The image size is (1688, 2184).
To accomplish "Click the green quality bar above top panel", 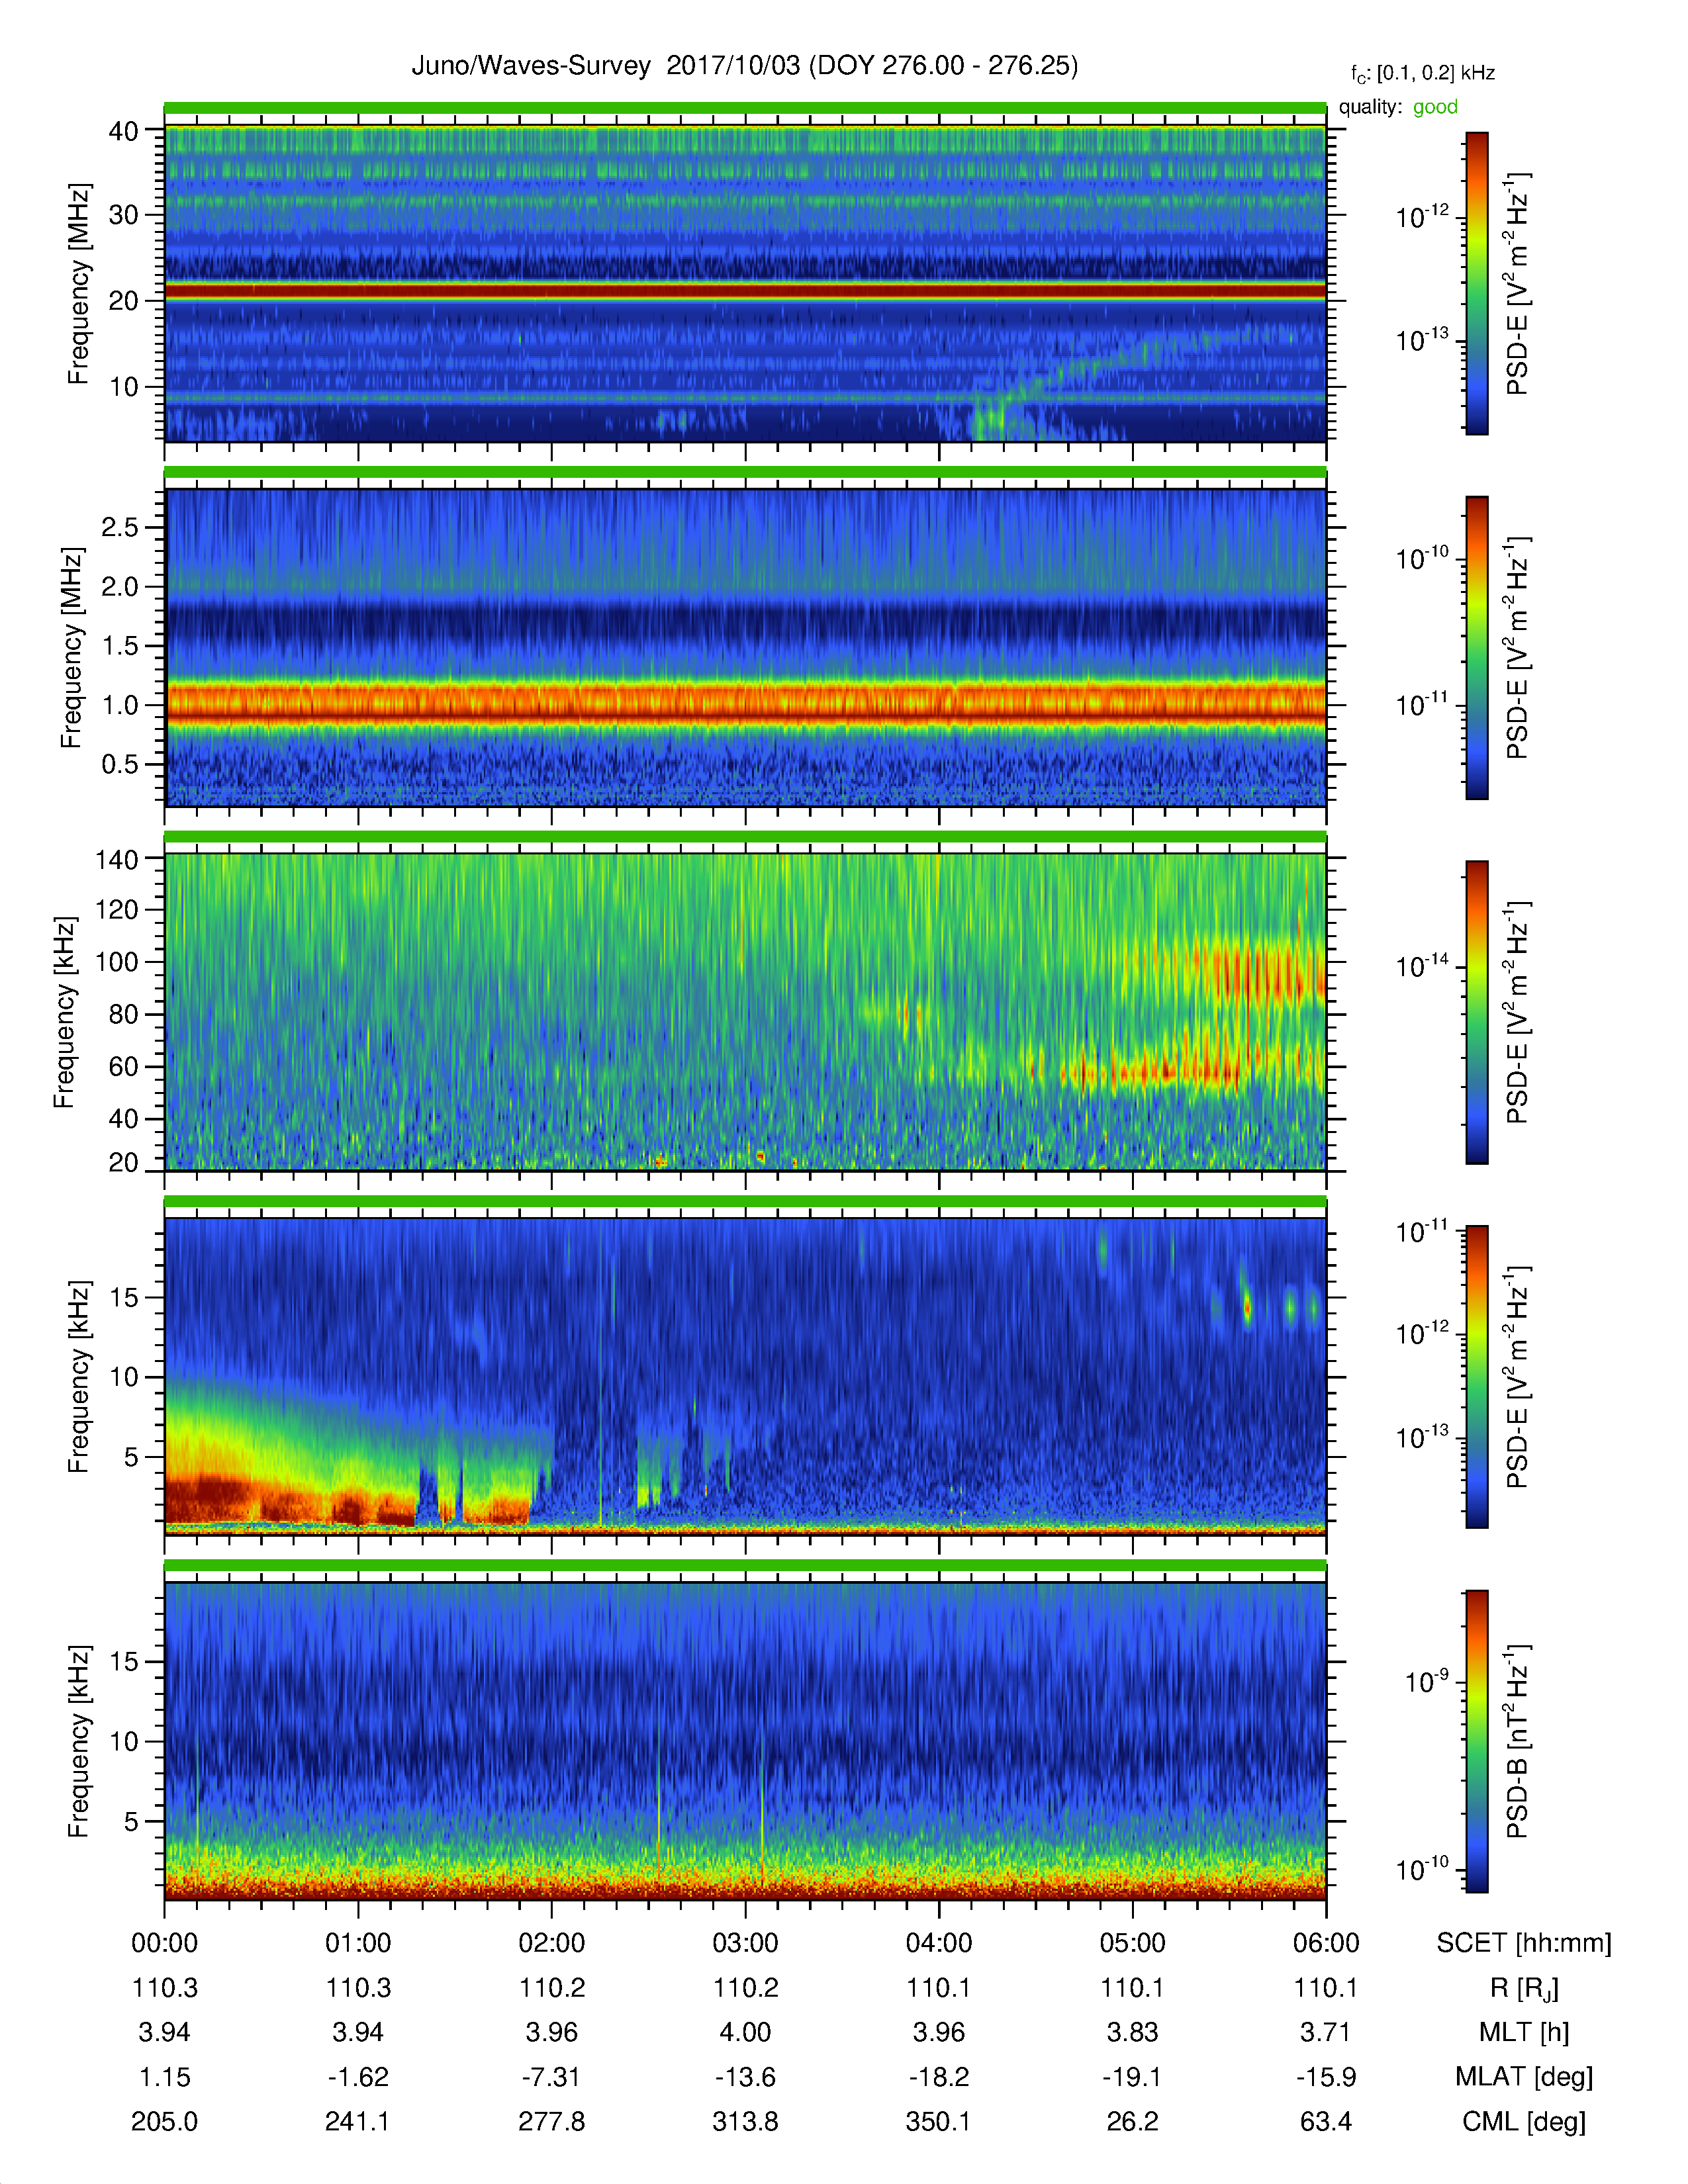I will [744, 108].
